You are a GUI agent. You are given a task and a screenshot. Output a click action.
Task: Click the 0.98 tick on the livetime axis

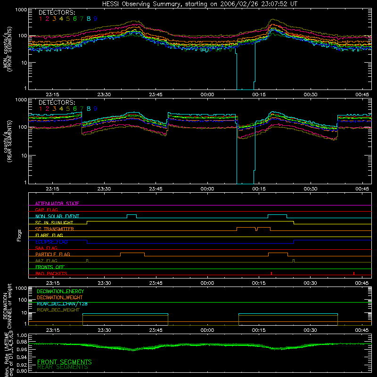coord(22,342)
